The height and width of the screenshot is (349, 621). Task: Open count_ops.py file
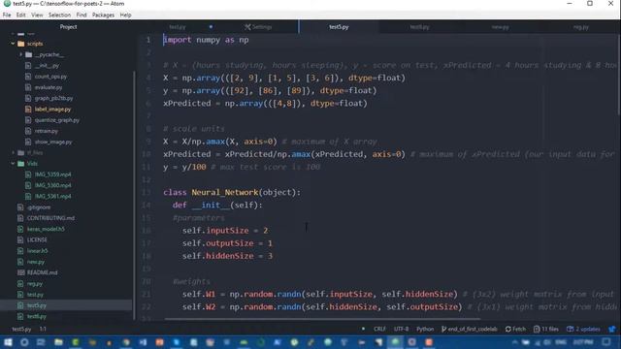click(x=50, y=77)
